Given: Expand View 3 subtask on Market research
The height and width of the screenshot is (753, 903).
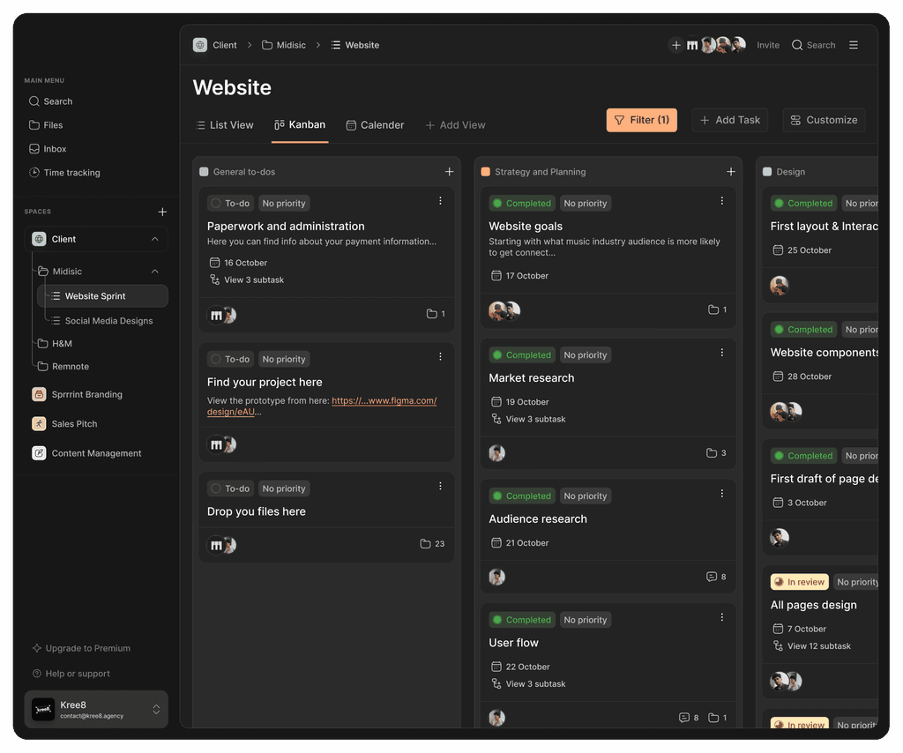Looking at the screenshot, I should (528, 419).
